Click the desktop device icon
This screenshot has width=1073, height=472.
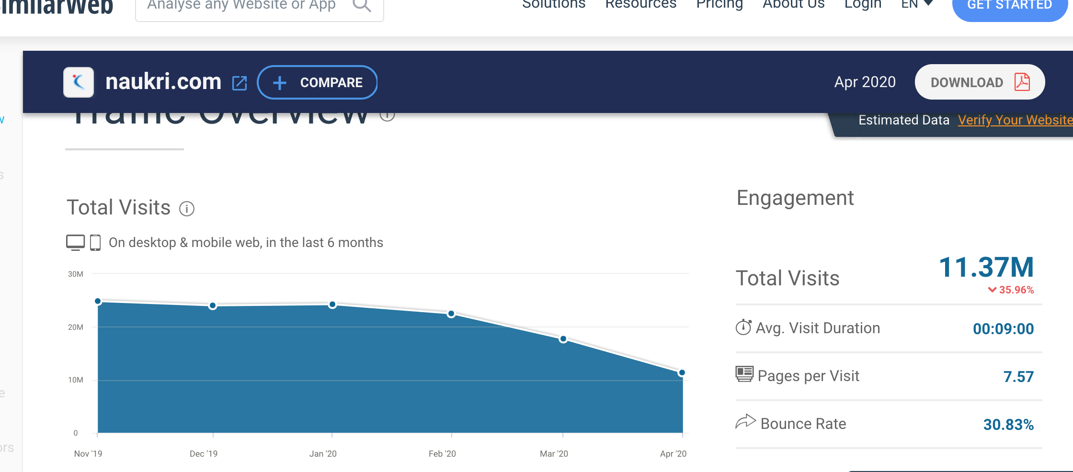click(x=75, y=242)
